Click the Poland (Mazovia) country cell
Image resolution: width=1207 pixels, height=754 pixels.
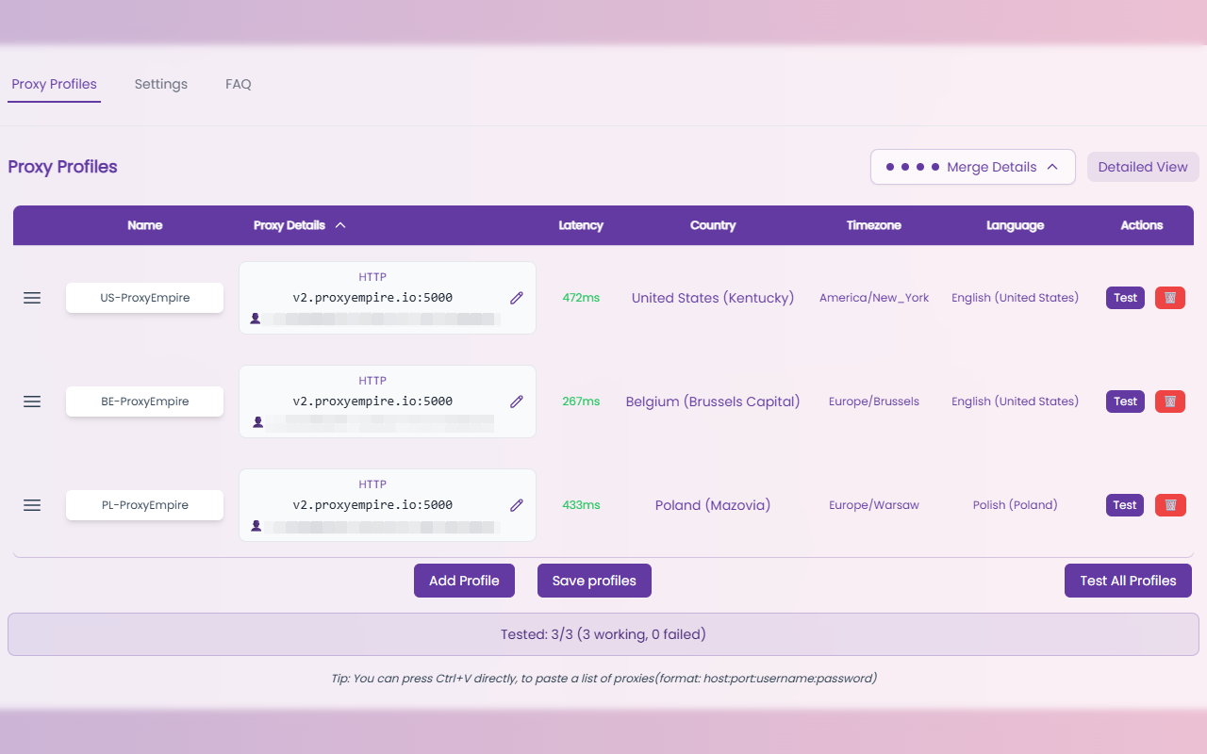point(713,505)
